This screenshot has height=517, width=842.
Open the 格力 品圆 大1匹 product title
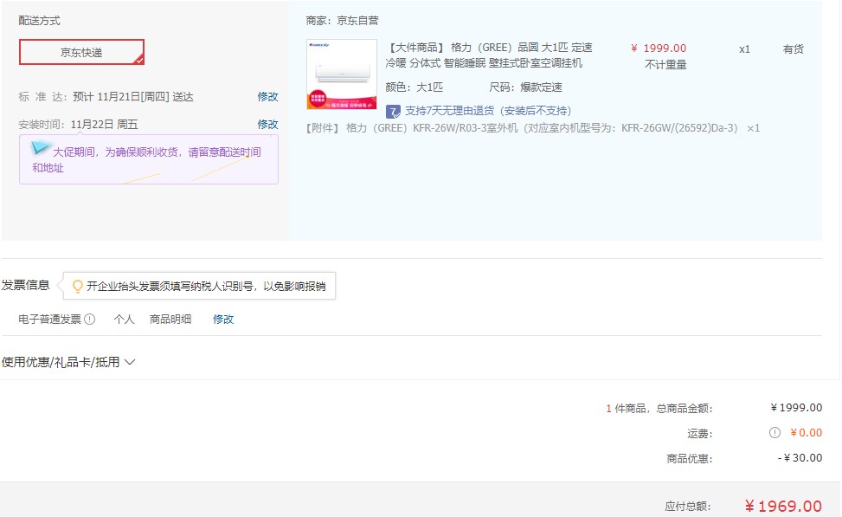pos(489,55)
